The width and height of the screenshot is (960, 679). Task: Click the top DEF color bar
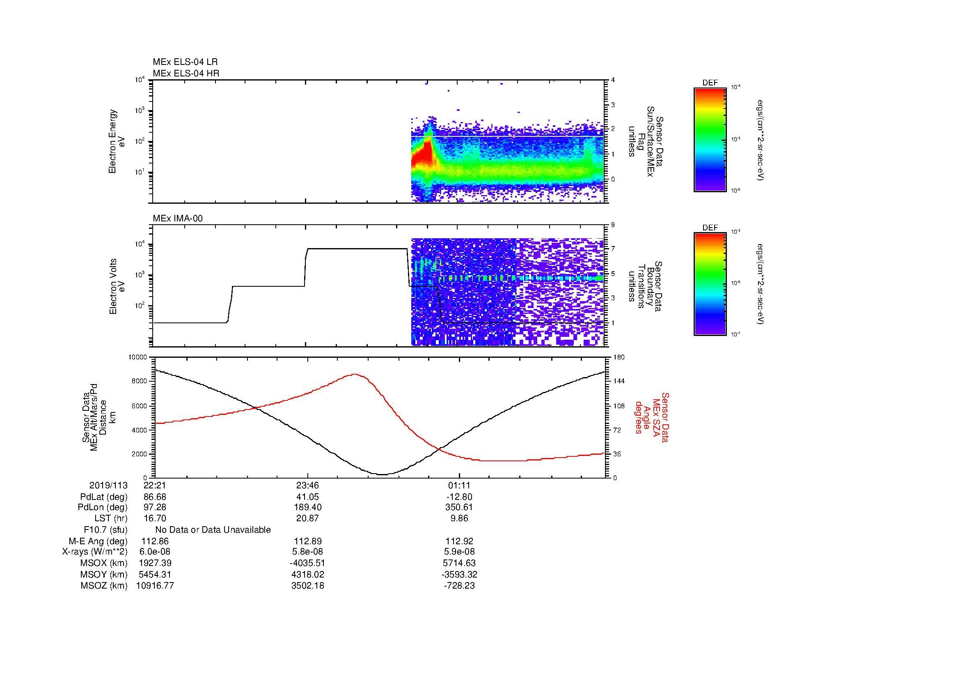pyautogui.click(x=710, y=139)
